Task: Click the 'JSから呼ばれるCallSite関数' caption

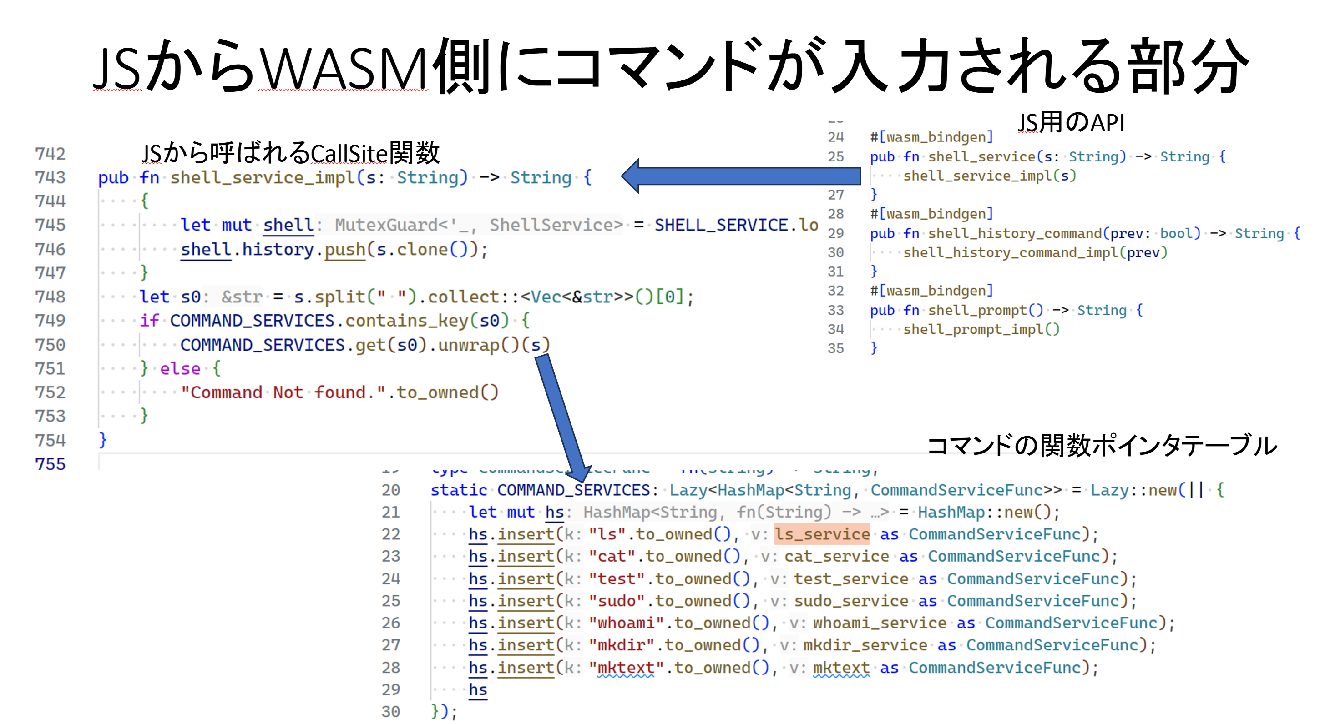Action: (290, 153)
